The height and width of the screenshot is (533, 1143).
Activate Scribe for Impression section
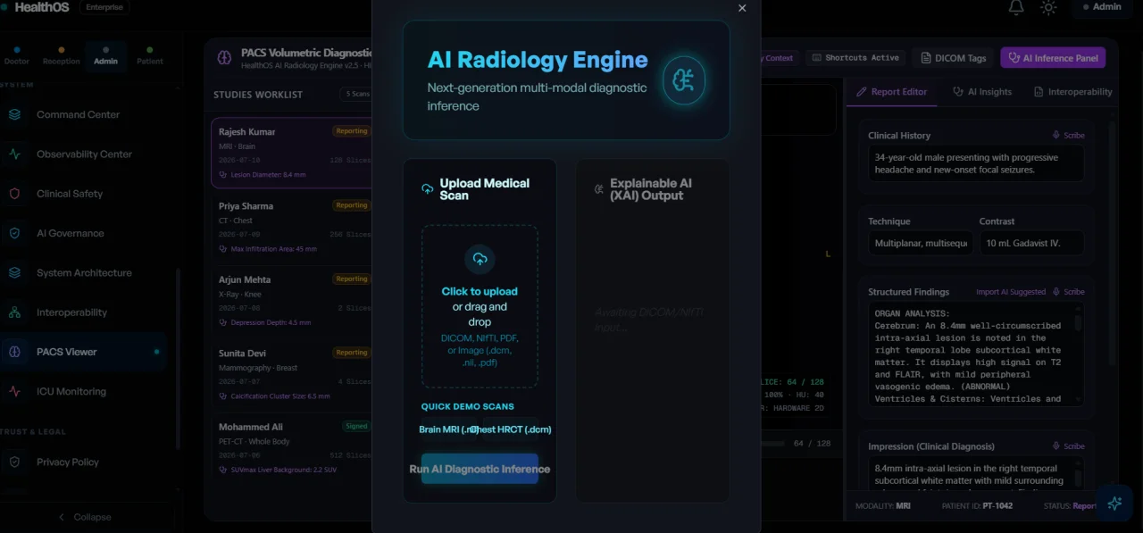point(1069,446)
